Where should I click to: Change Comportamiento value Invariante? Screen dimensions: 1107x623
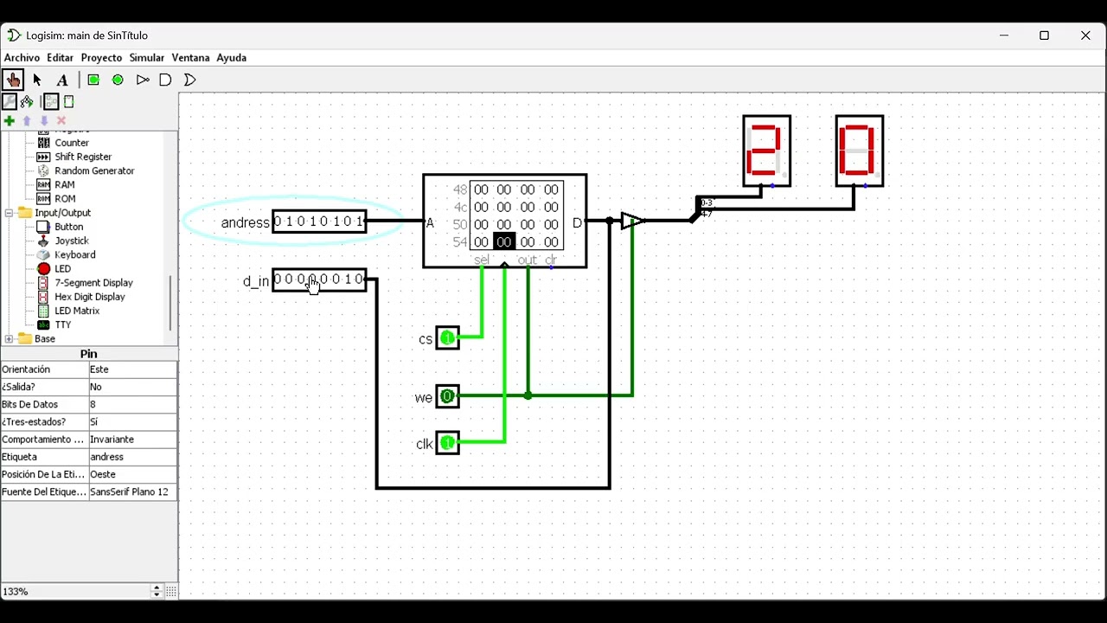[x=132, y=440]
